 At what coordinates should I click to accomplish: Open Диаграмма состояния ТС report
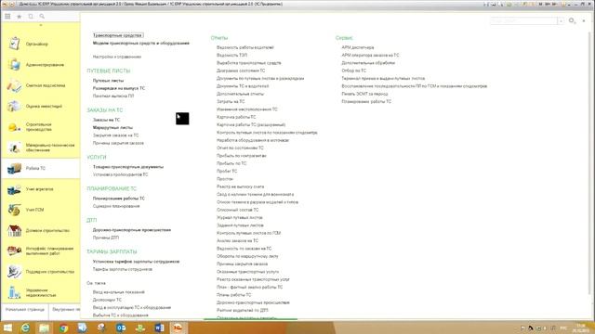pyautogui.click(x=241, y=71)
